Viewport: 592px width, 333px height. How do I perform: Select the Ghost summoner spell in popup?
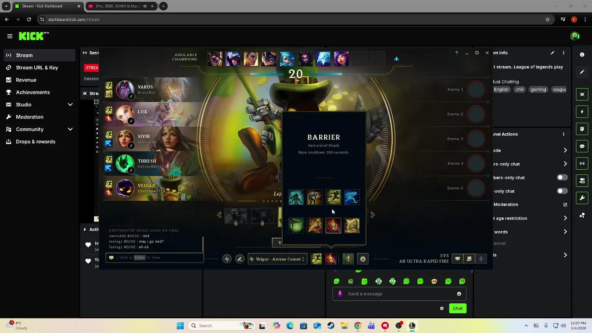coord(351,197)
